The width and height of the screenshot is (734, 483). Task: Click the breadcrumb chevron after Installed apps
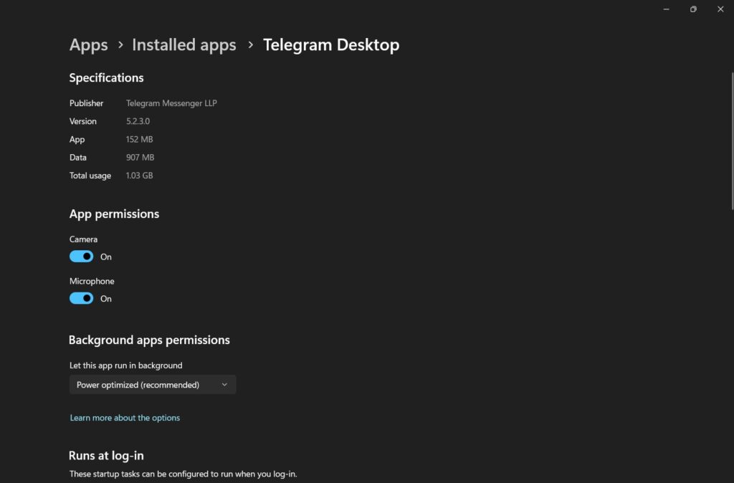250,45
